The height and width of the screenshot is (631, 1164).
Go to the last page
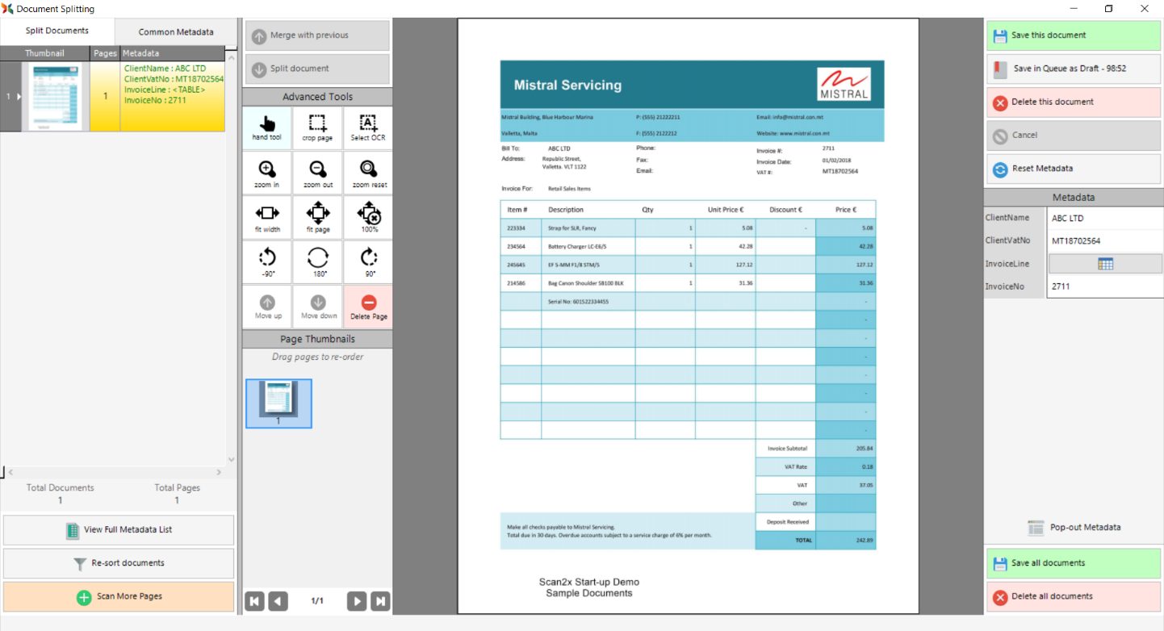click(x=380, y=601)
